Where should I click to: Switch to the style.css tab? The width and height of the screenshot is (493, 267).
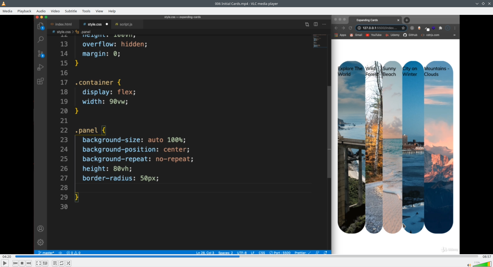95,24
